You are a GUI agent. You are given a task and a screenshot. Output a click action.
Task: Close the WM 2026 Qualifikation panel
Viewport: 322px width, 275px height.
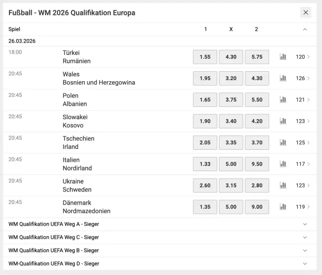[306, 12]
